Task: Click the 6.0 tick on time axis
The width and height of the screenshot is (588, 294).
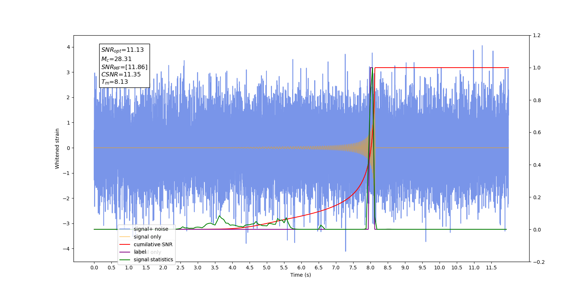Action: pyautogui.click(x=301, y=268)
